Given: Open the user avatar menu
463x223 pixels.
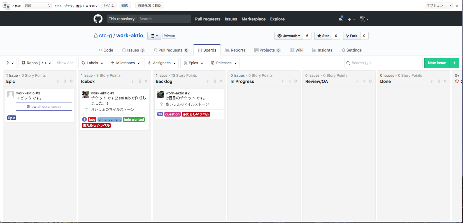Looking at the screenshot, I should [x=364, y=19].
